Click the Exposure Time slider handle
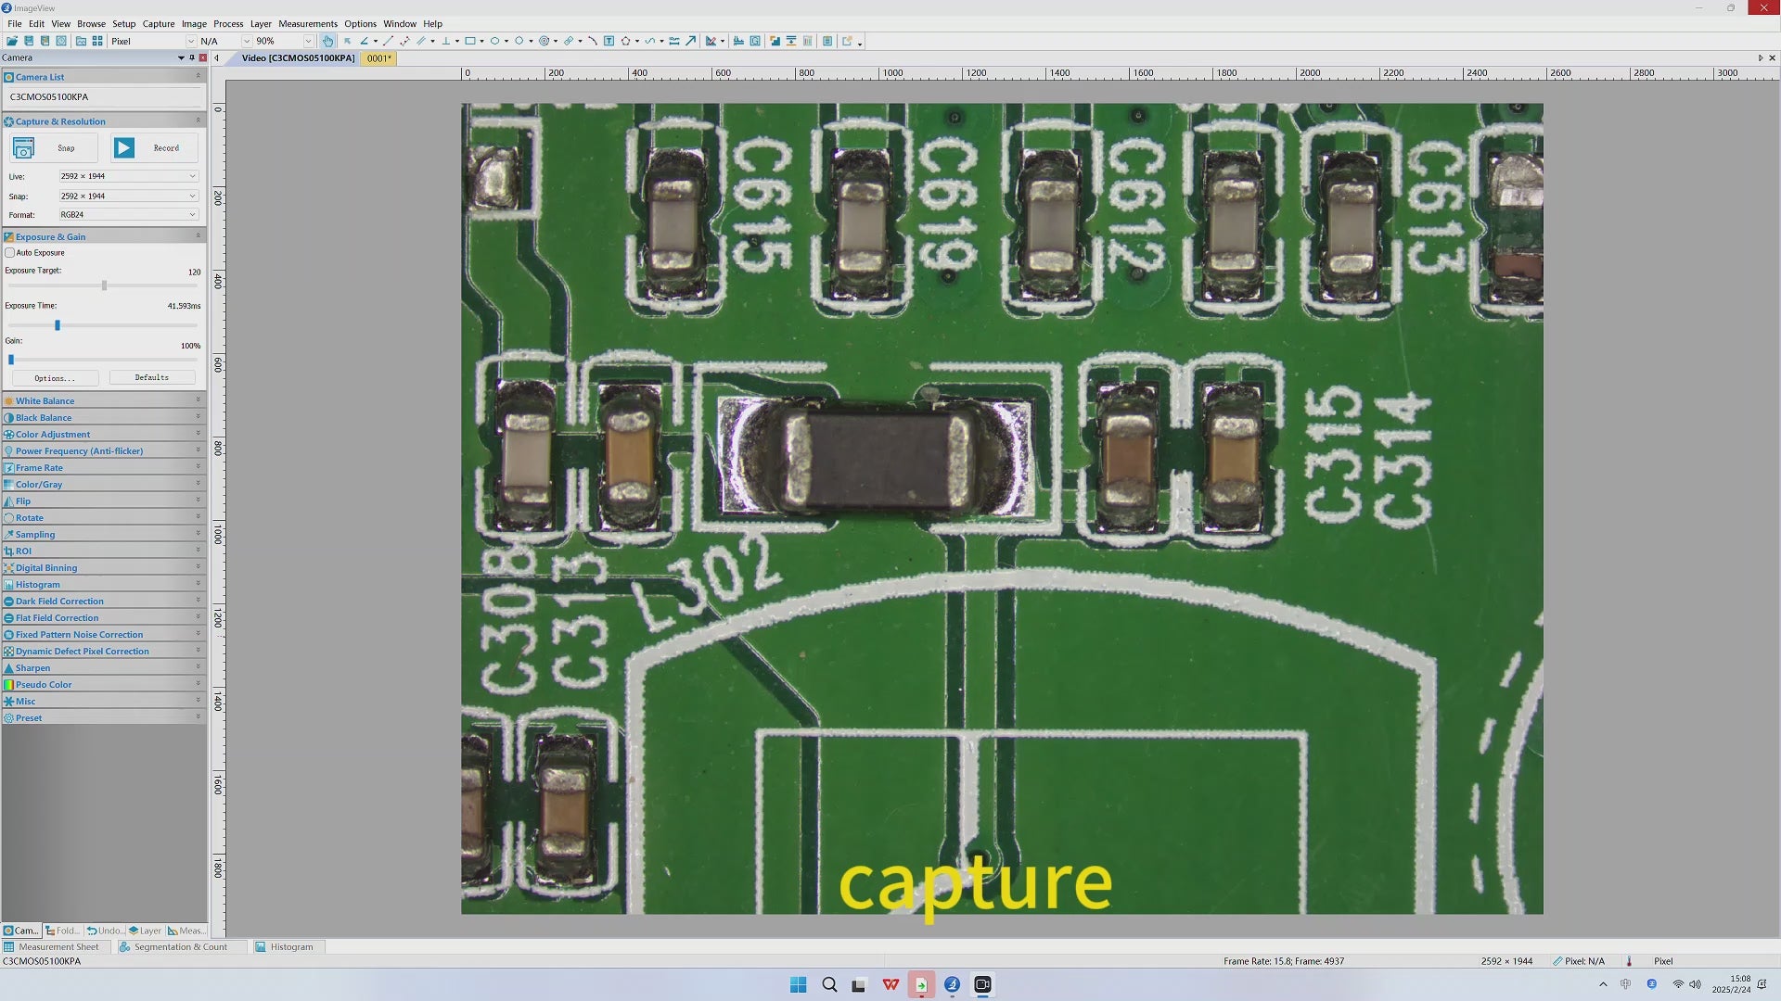The image size is (1781, 1001). click(58, 325)
